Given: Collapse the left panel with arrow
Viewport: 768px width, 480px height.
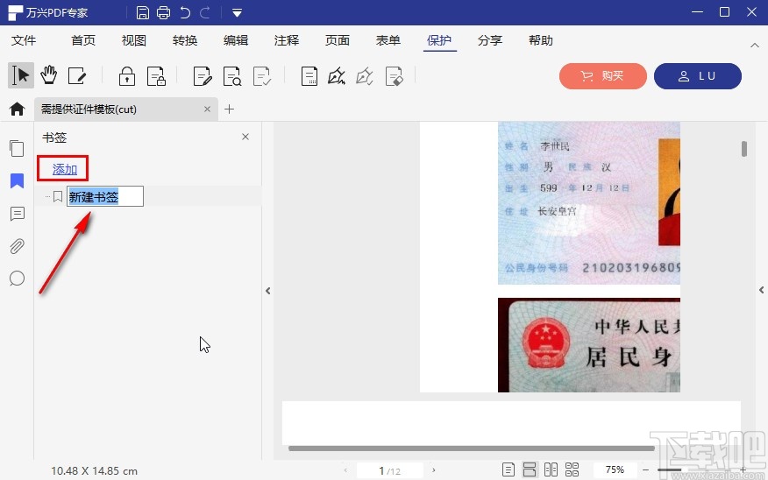Looking at the screenshot, I should coord(268,291).
